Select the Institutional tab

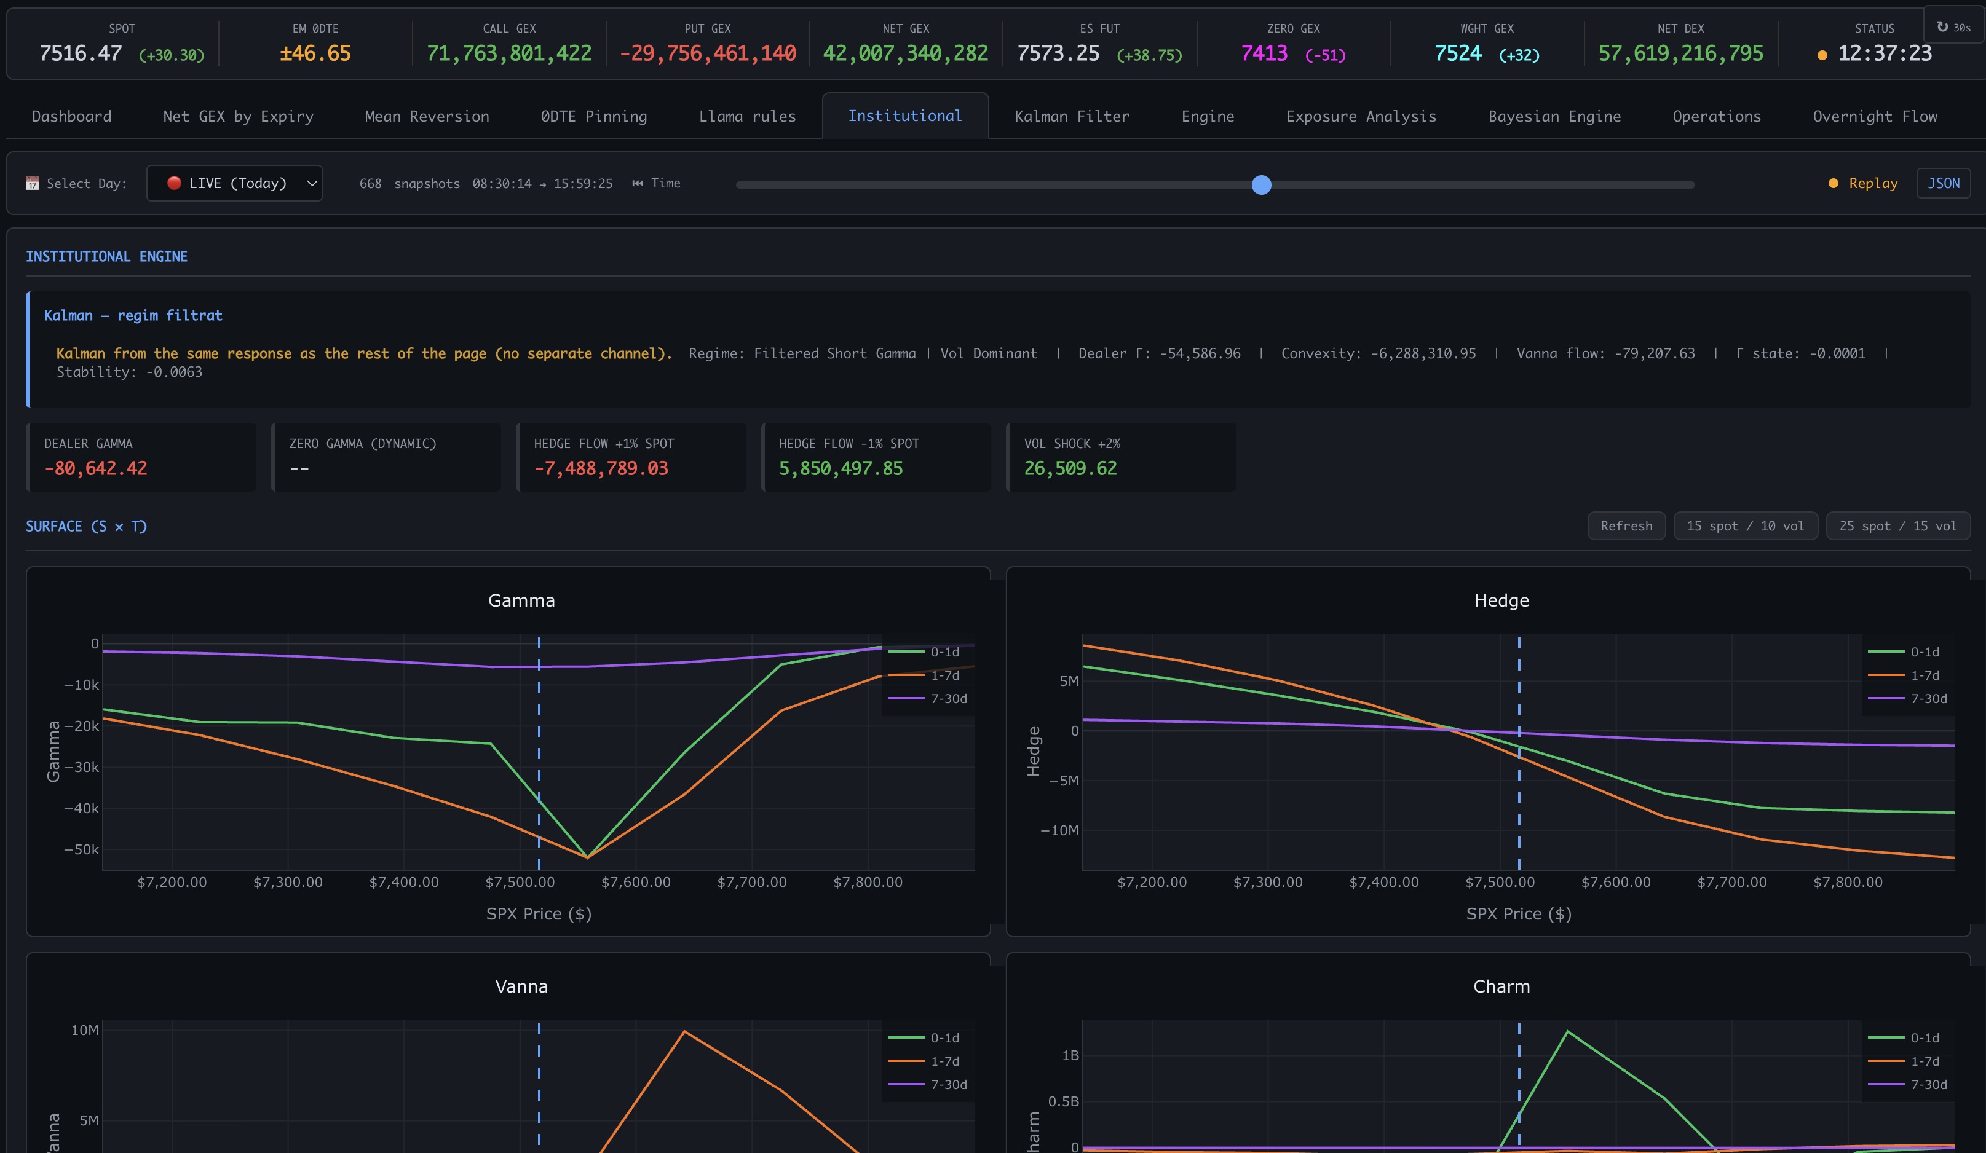(904, 116)
